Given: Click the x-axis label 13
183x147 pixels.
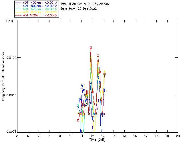Looking at the screenshot, I should pos(103,136).
